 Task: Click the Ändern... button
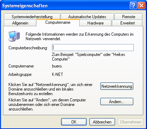tap(117, 102)
